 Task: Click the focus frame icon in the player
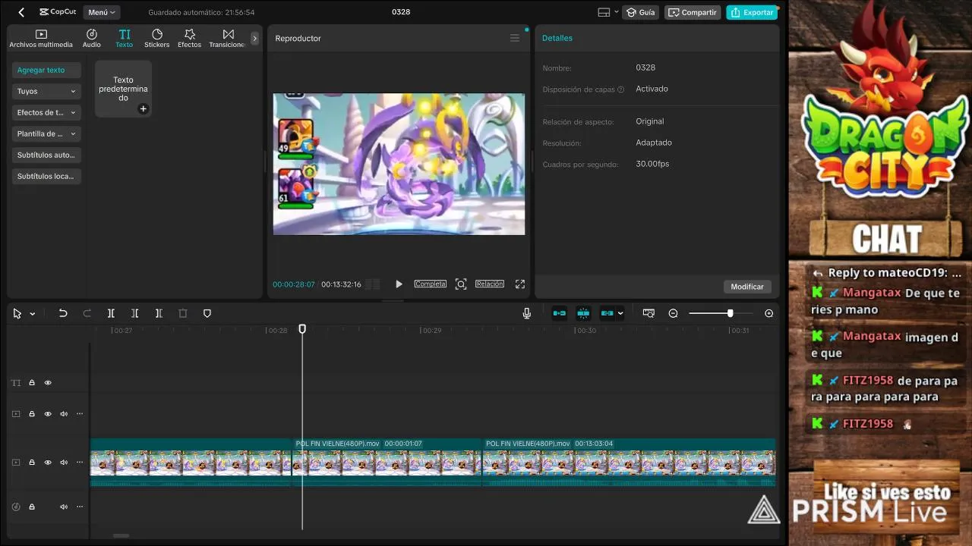click(x=461, y=284)
